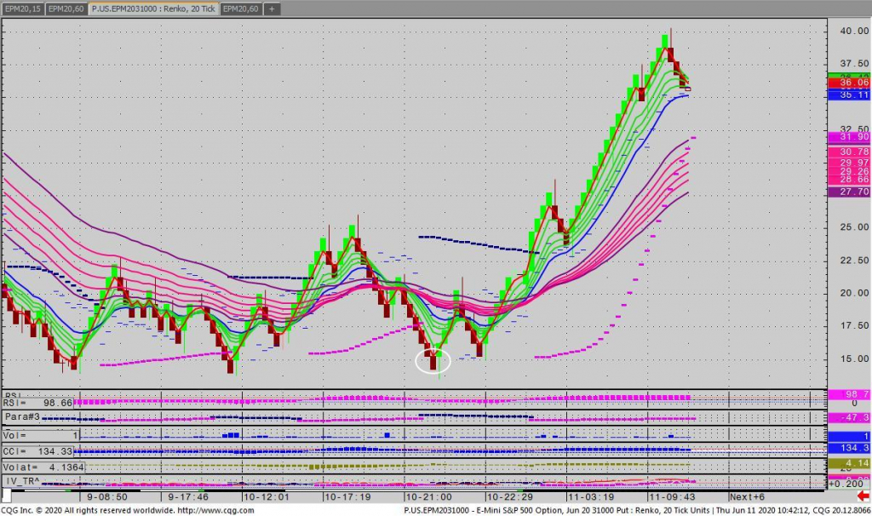
Task: Click the Next+6 time axis label
Action: point(747,496)
